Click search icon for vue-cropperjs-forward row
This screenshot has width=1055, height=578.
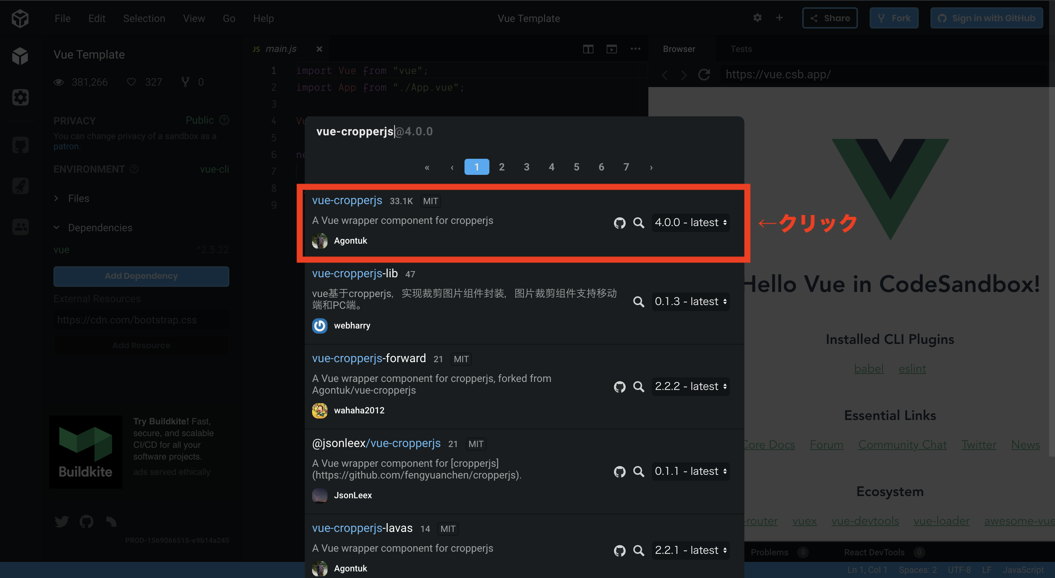[x=638, y=387]
